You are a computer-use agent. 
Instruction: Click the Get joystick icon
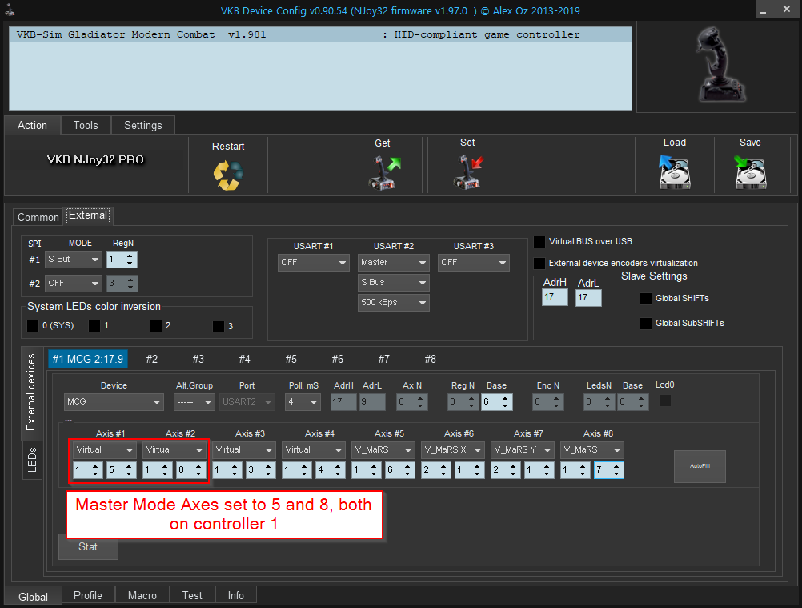[x=384, y=173]
